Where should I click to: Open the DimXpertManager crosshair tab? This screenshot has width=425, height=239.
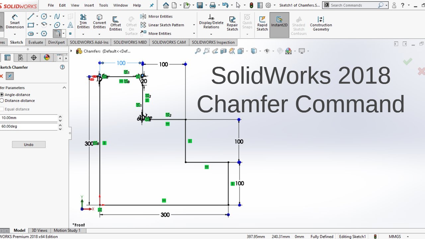point(34,58)
